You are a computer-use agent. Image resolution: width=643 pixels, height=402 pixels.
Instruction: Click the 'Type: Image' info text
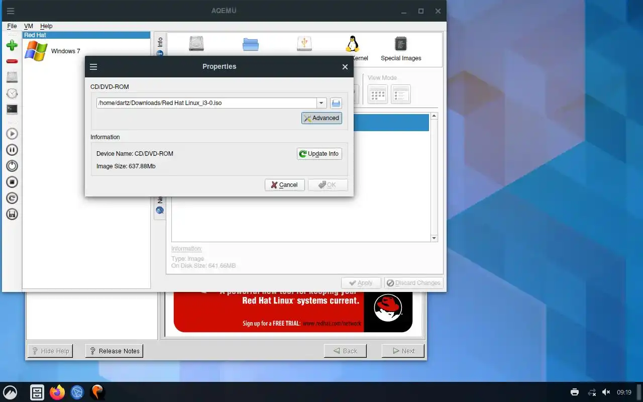point(188,259)
